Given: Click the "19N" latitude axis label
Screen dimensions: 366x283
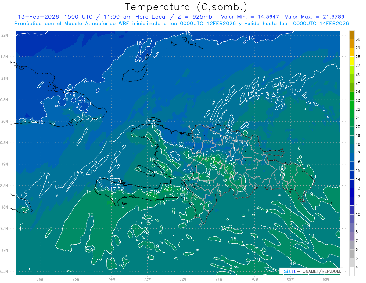Looking at the screenshot, I should coord(5,164).
